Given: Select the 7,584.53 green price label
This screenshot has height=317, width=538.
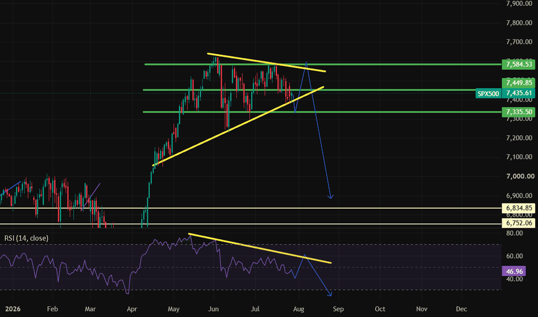Looking at the screenshot, I should pos(518,64).
